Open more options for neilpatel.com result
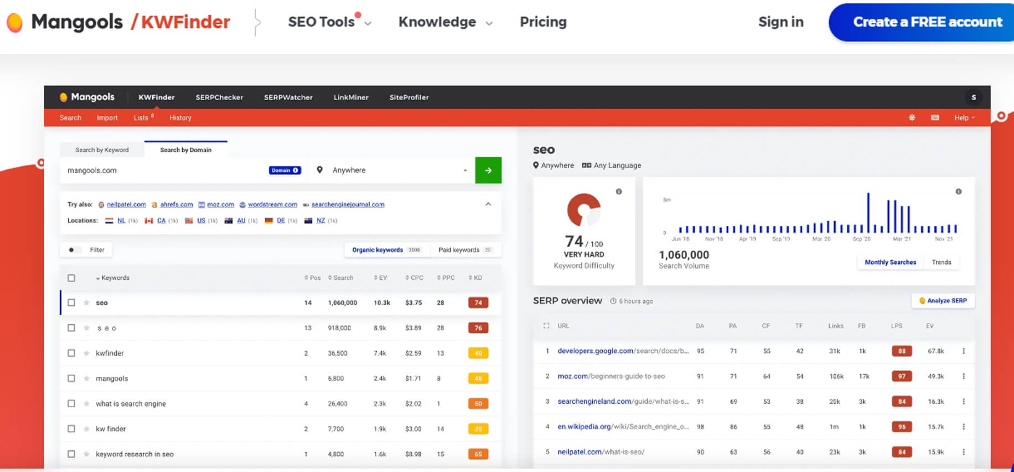The image size is (1014, 472). click(x=964, y=452)
